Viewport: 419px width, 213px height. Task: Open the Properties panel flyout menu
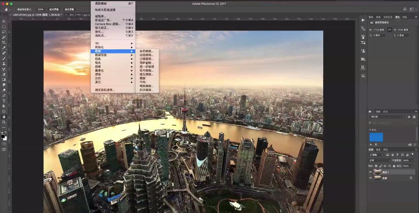coord(416,17)
